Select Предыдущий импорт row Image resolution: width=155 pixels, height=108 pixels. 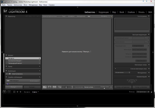(x=23, y=63)
